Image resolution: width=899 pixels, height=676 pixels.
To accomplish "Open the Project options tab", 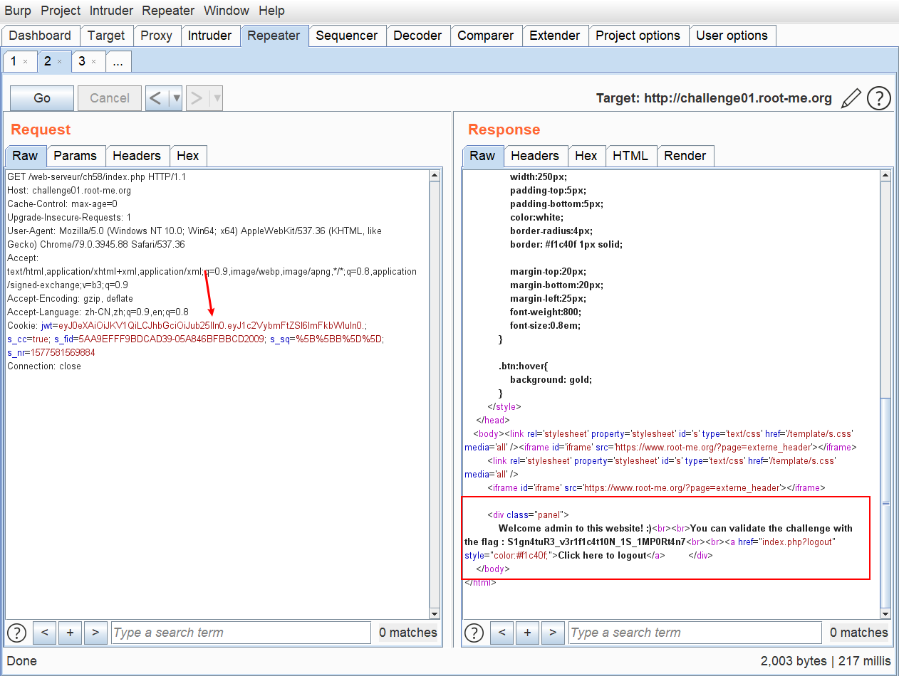I will [x=638, y=36].
